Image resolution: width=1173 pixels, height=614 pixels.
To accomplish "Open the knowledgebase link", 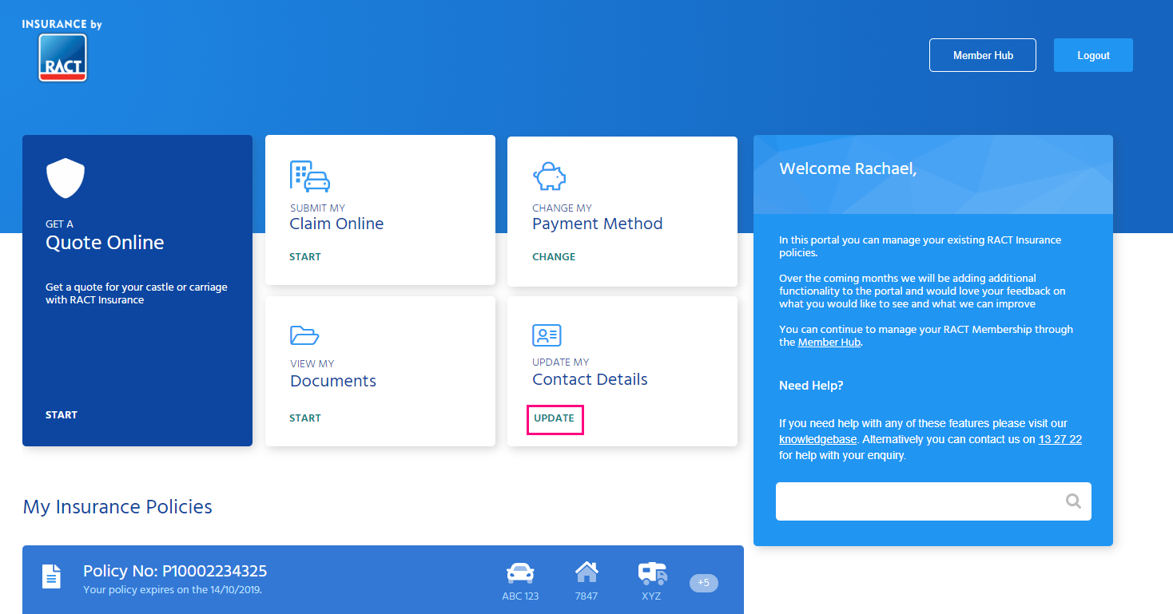I will [817, 440].
